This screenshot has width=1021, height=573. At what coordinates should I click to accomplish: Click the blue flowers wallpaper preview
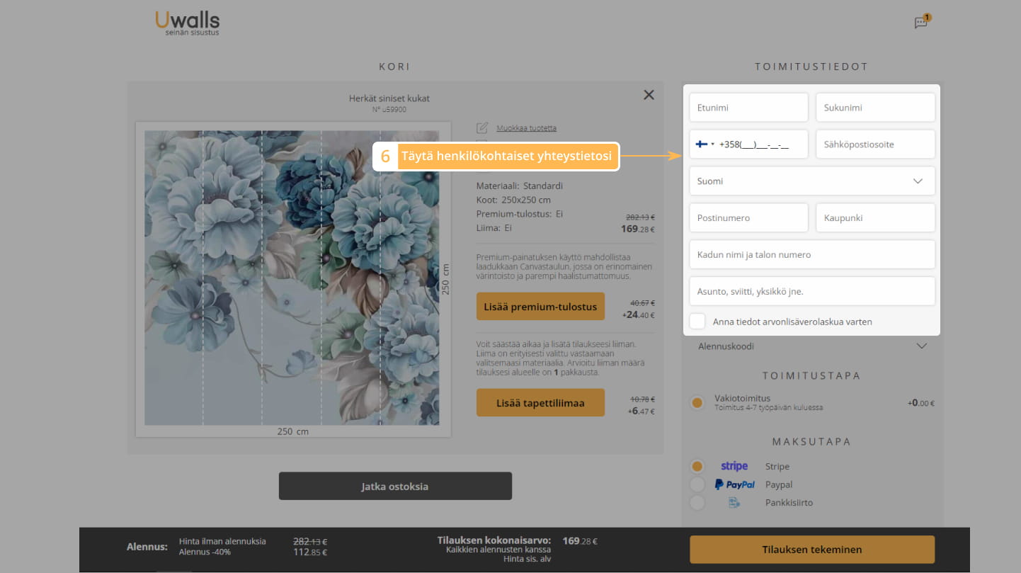(x=292, y=278)
